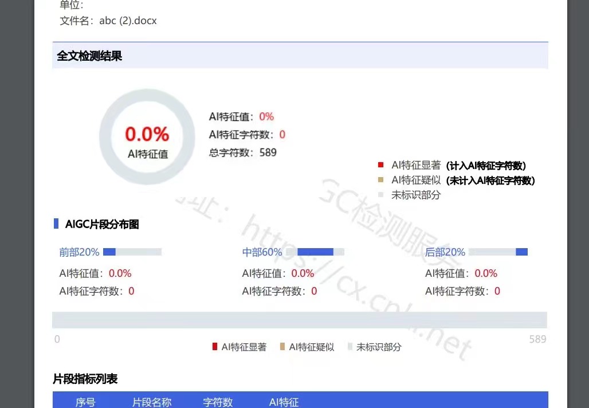Click the 前部20% distribution bar

click(132, 252)
